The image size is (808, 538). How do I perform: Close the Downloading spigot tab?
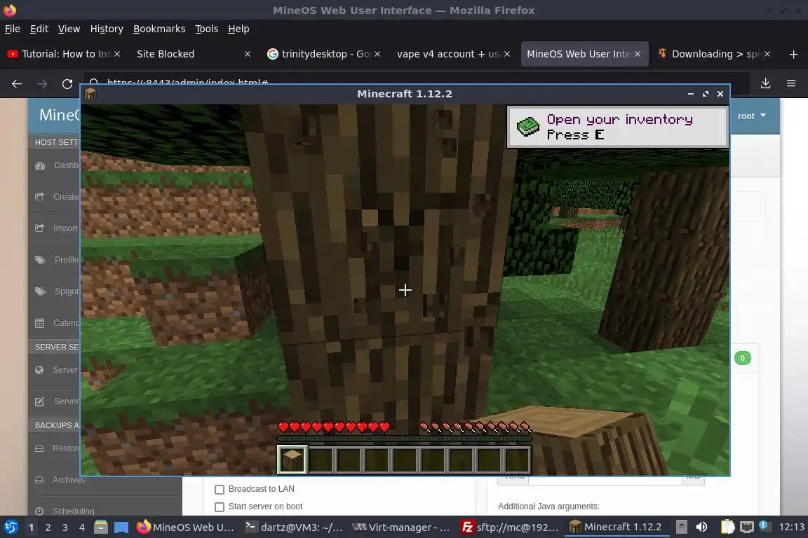767,54
